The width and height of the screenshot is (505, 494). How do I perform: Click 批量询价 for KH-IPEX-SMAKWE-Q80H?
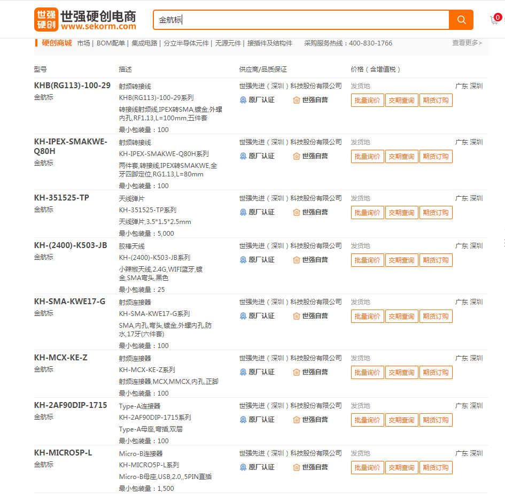pyautogui.click(x=368, y=156)
